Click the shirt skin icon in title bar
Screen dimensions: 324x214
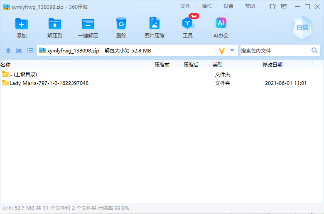click(x=272, y=7)
